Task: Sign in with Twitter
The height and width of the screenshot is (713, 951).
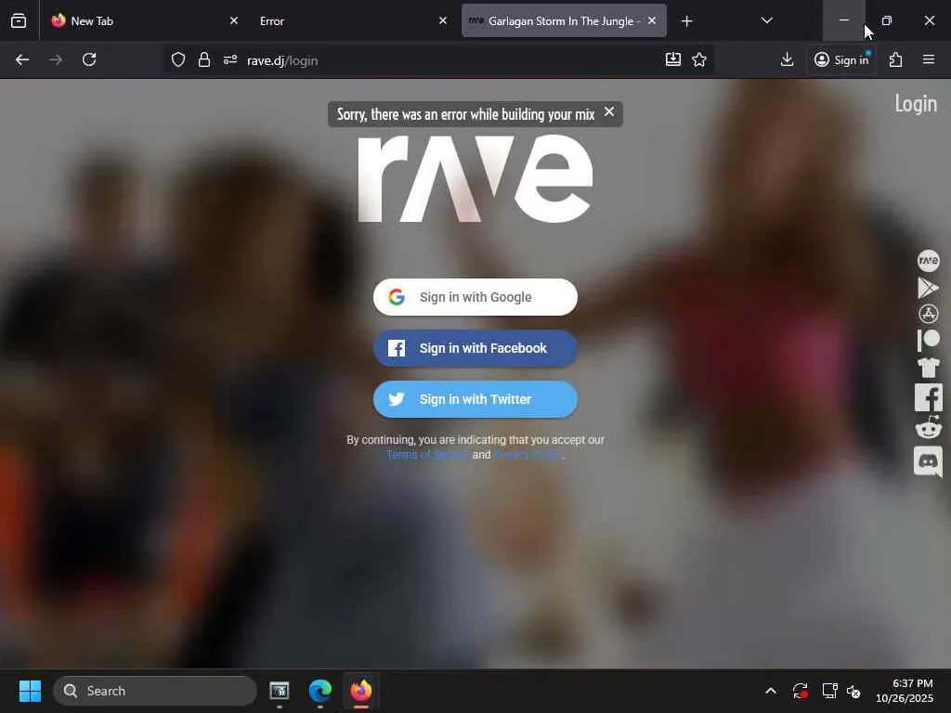Action: pyautogui.click(x=475, y=399)
